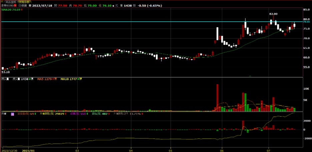Click the 2023/01 date axis label

(28, 150)
